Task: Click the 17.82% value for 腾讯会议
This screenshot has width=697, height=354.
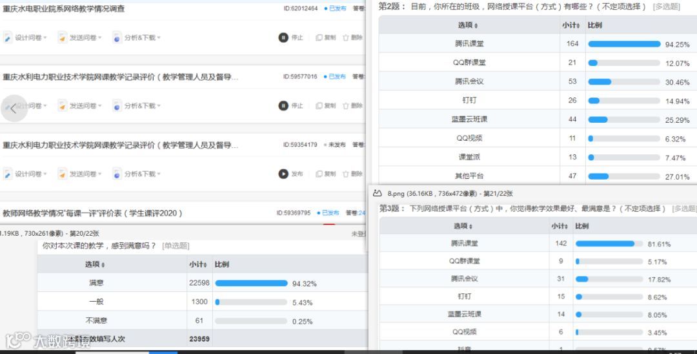Action: [659, 279]
